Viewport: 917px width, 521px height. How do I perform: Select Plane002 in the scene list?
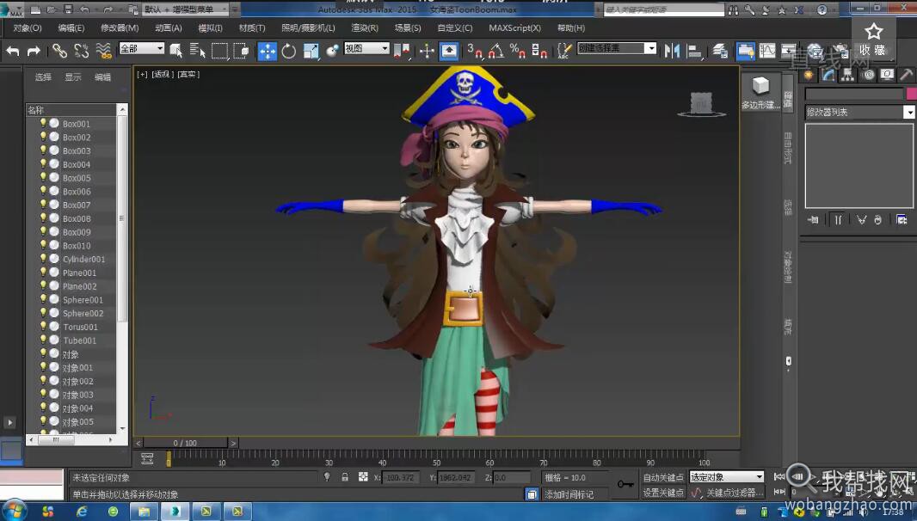[79, 286]
